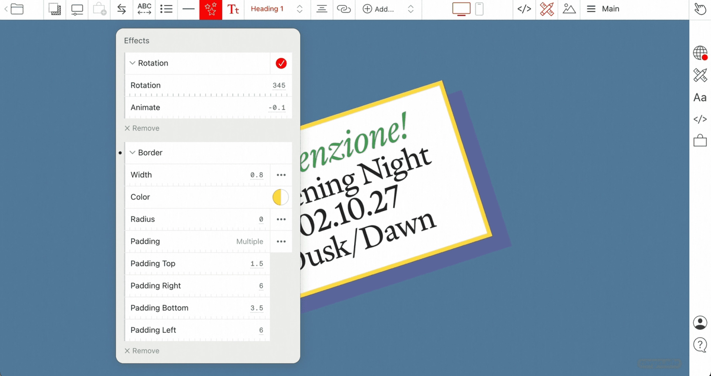Open the Heading 1 style dropdown
The height and width of the screenshot is (376, 711).
[277, 9]
